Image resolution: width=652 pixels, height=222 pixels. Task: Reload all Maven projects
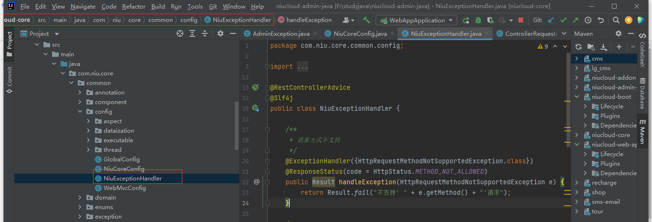click(x=578, y=47)
